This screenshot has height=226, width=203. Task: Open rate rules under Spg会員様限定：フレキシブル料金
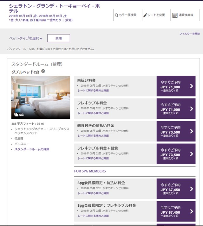click(x=93, y=216)
